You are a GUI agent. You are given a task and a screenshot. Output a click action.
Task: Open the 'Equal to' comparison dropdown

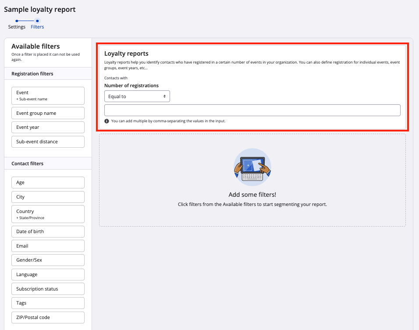point(137,96)
